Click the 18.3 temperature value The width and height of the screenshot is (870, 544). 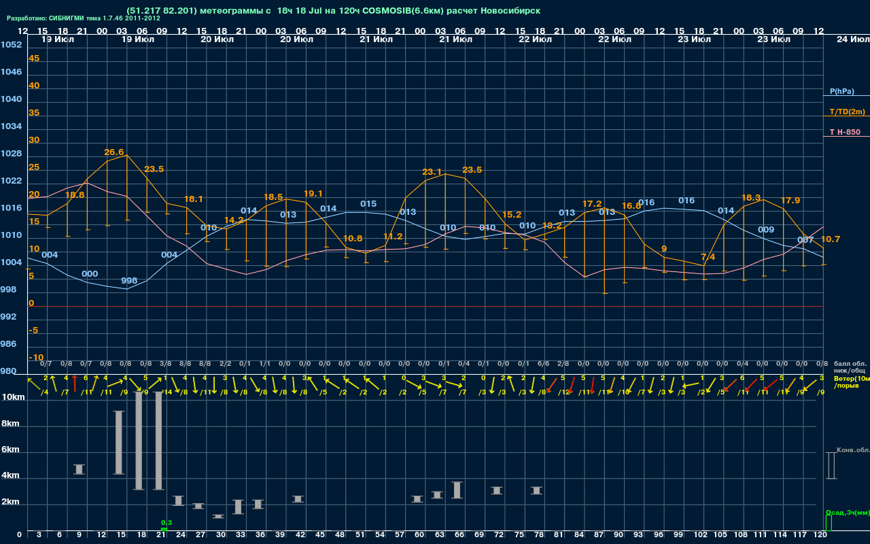751,198
